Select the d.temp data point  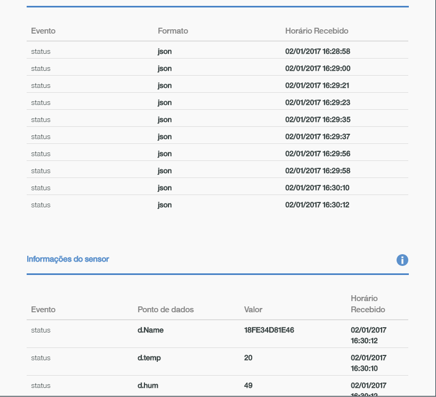[149, 358]
